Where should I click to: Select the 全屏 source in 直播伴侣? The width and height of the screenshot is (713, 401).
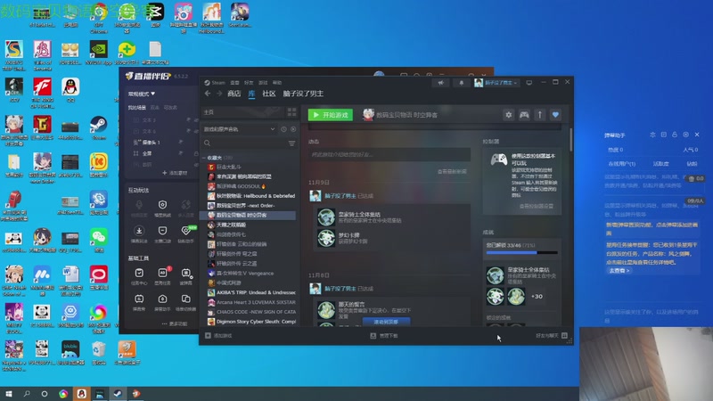coord(147,153)
